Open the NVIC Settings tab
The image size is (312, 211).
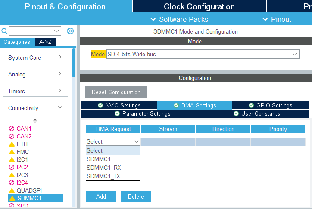(119, 105)
